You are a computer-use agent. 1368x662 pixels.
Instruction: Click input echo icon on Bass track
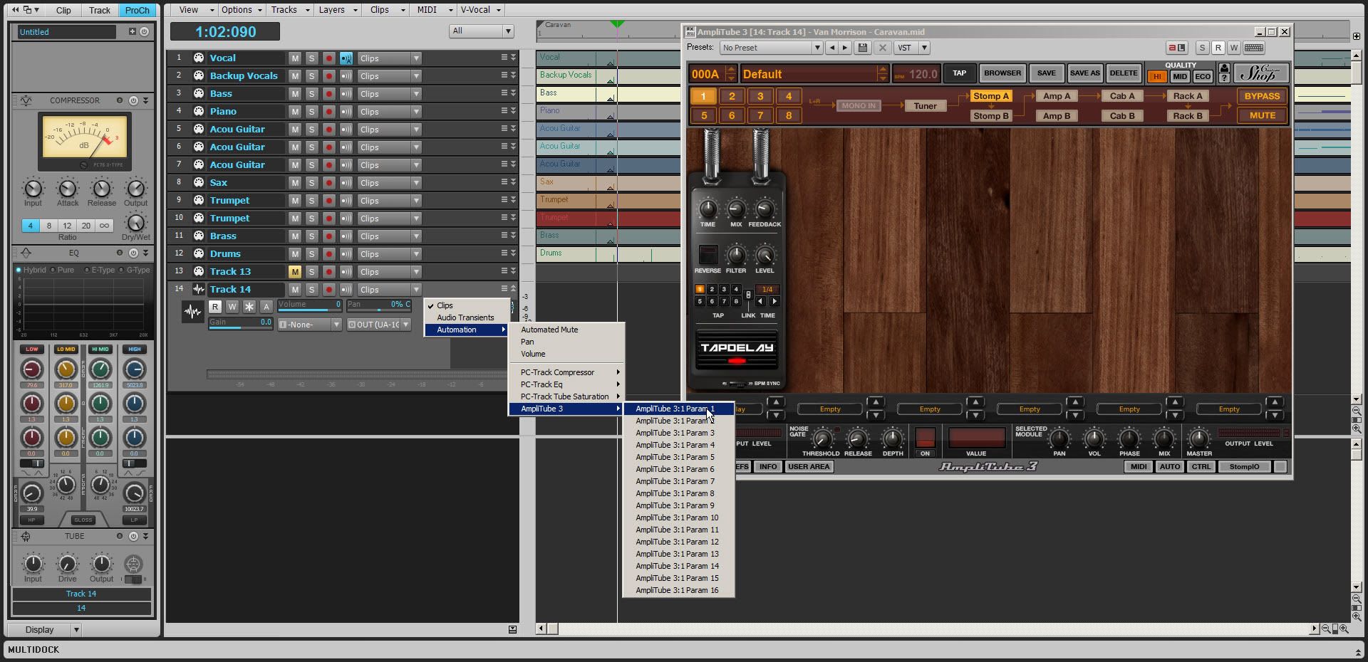(346, 94)
